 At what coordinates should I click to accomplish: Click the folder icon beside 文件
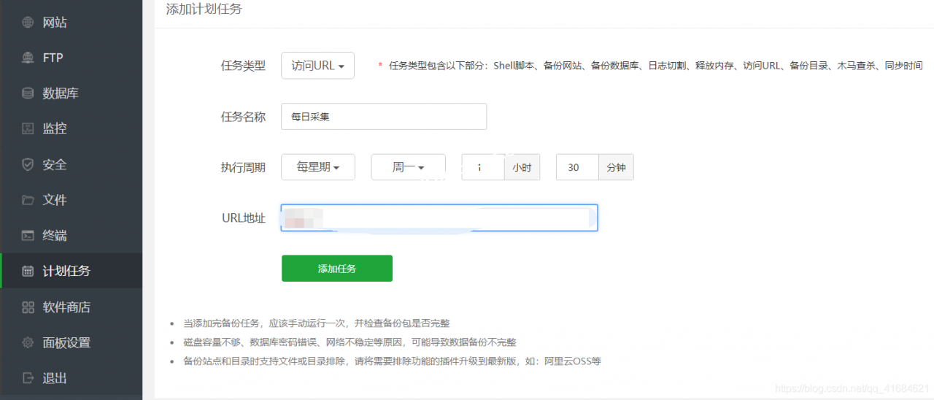(28, 199)
